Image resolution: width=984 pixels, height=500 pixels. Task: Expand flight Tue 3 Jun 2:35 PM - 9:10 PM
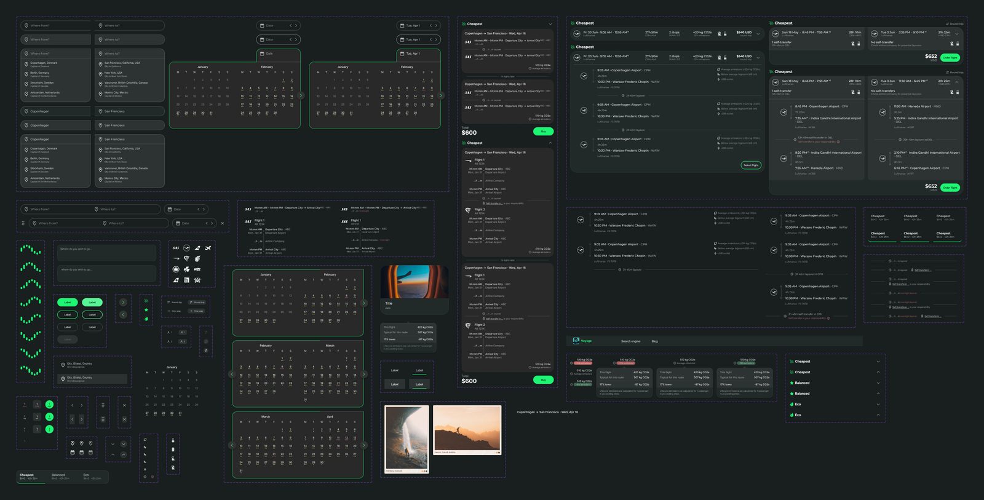pyautogui.click(x=958, y=33)
